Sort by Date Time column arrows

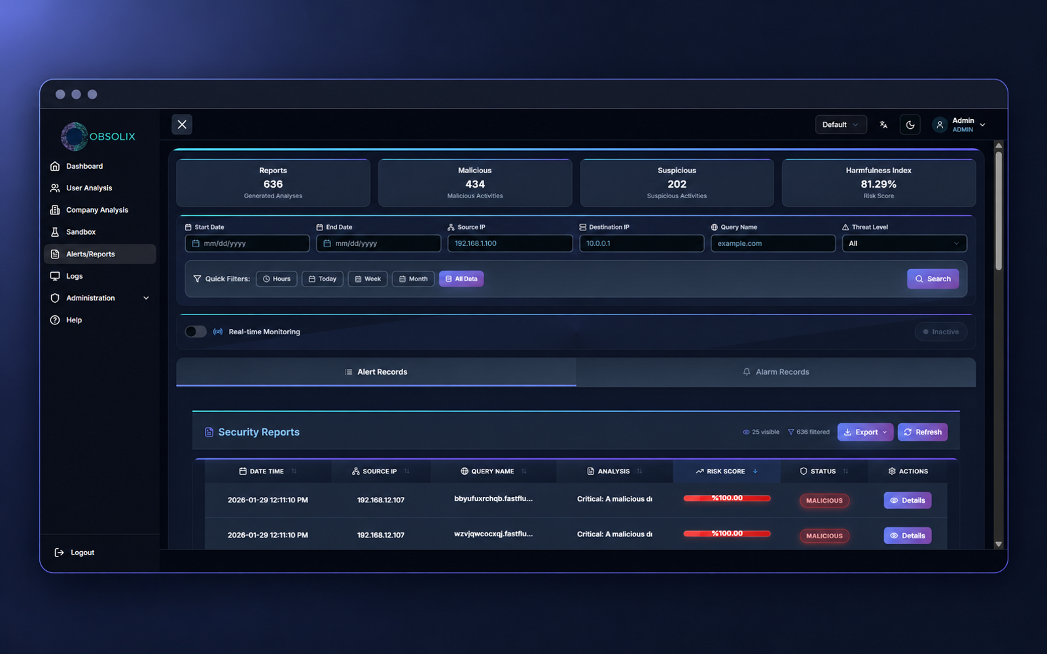294,471
